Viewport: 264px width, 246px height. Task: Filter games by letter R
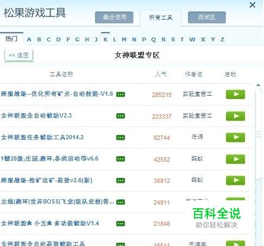[164, 40]
